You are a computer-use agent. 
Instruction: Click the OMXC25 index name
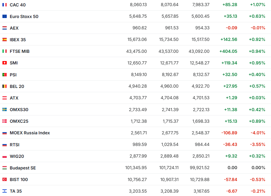(19, 121)
